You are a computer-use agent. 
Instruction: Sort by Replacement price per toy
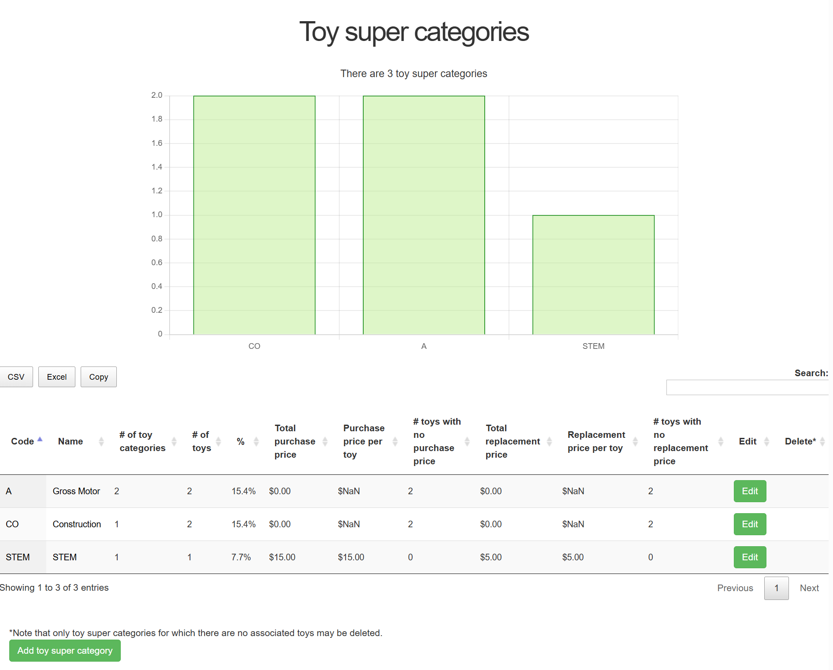(x=635, y=441)
